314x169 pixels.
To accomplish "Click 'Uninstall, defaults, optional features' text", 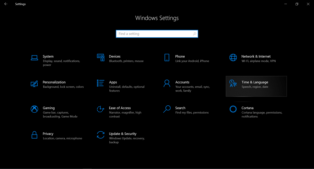I will [x=127, y=89].
